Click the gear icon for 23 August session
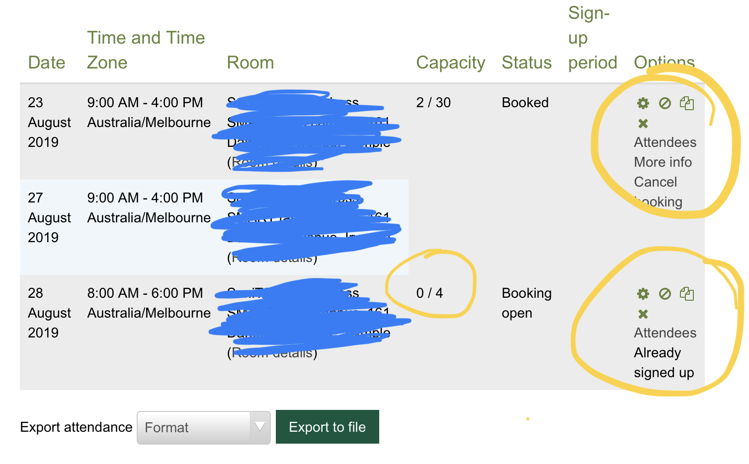The image size is (749, 464). 643,103
